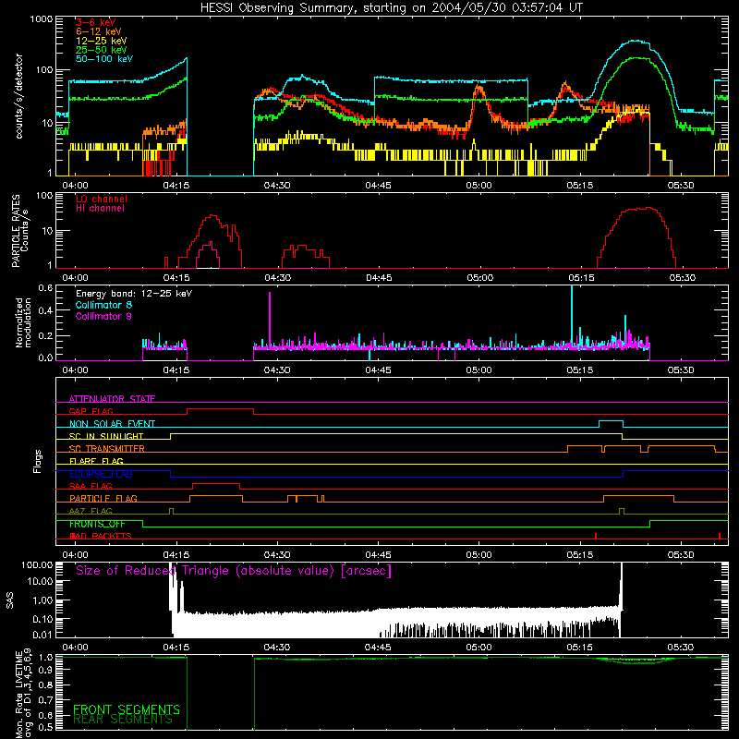
Task: Click the Normalized modulation axis title
Action: click(23, 322)
